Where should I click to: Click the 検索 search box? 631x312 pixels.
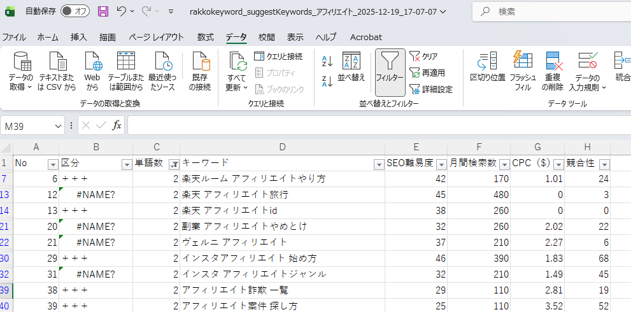tap(548, 11)
